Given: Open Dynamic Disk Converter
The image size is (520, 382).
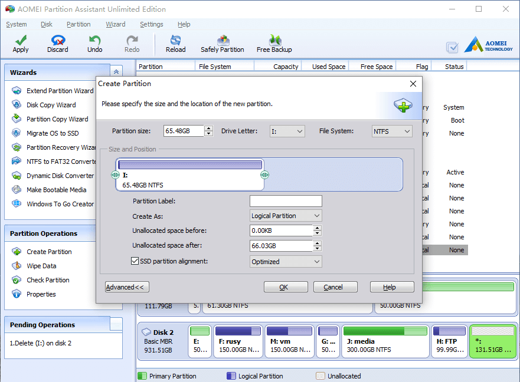Looking at the screenshot, I should coord(53,176).
